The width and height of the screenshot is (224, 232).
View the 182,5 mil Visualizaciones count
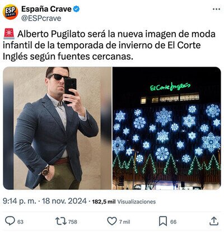pos(124,202)
